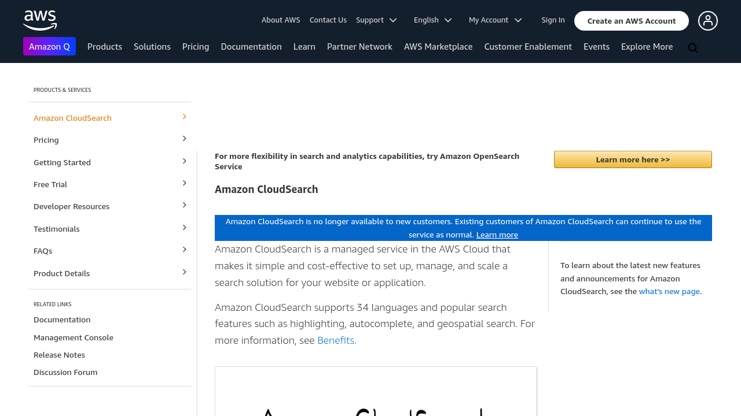Click Learn more in blue banner
This screenshot has height=416, width=741.
click(497, 235)
